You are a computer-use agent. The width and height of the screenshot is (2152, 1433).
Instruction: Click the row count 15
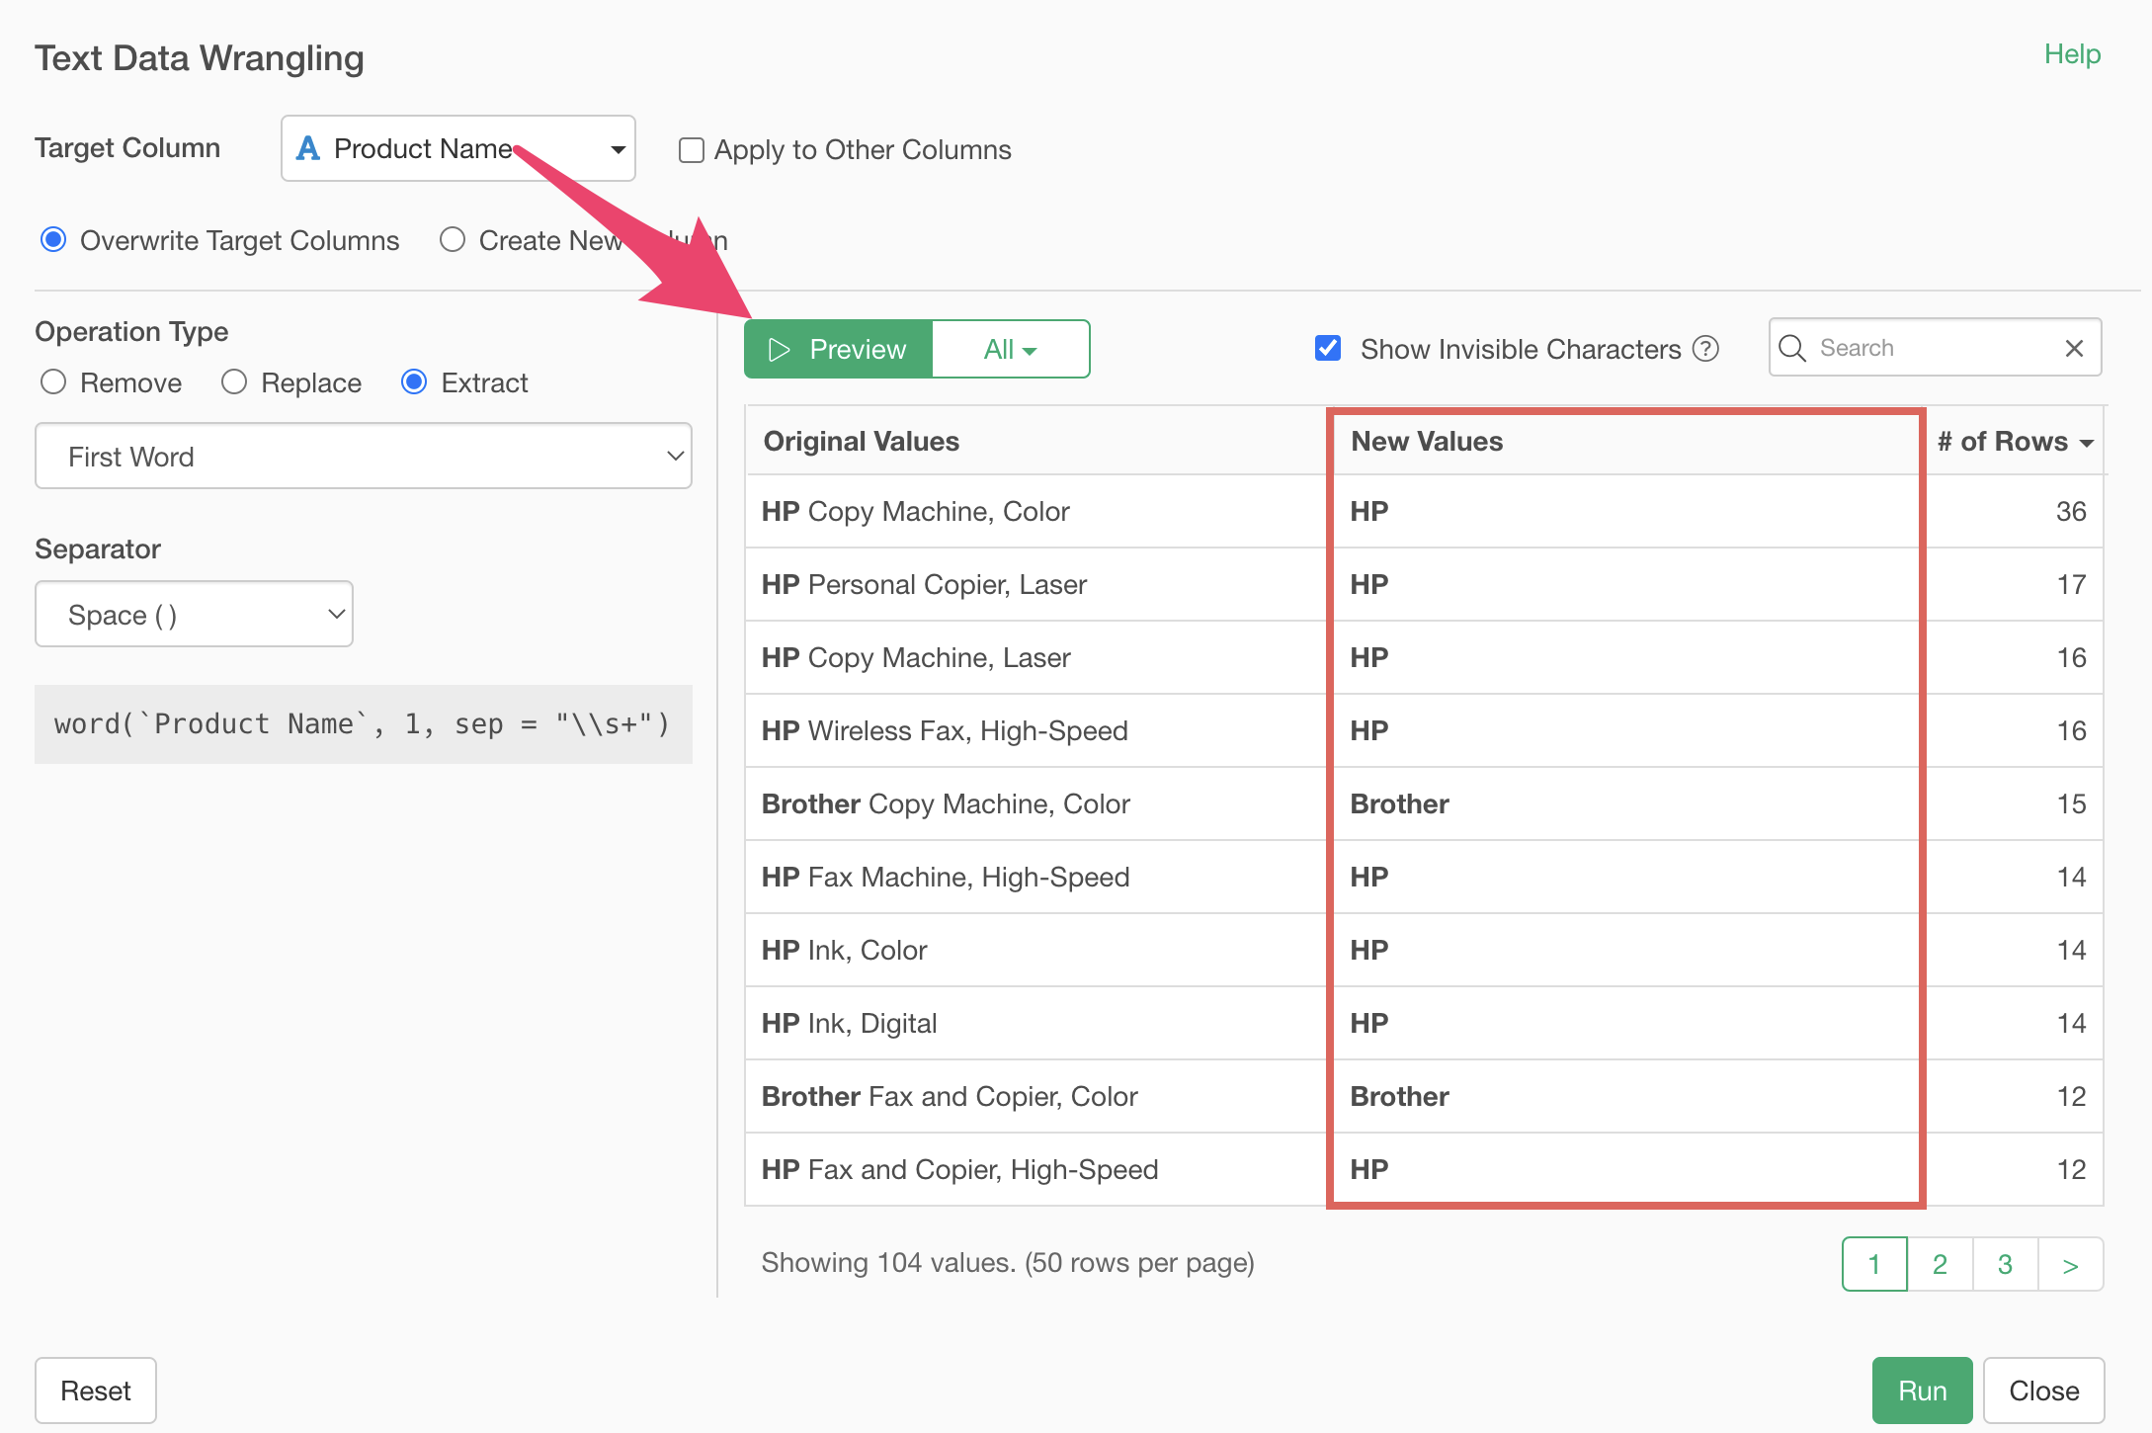tap(2071, 803)
